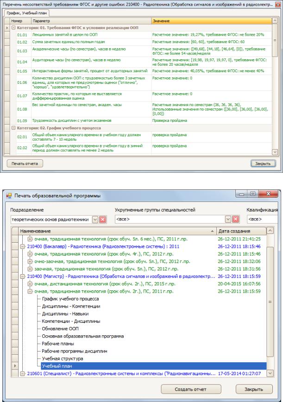Click Укрупненные группы специальностей field

(x=170, y=219)
